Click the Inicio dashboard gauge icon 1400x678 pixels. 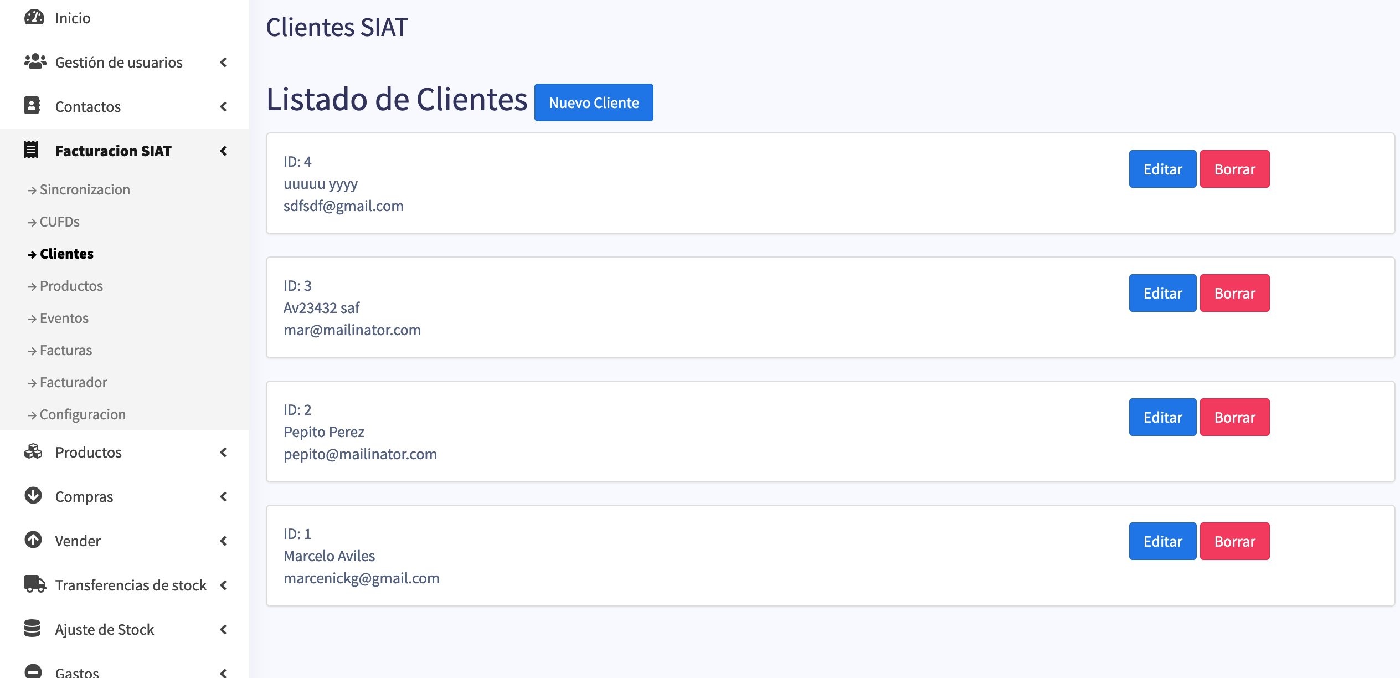[x=34, y=18]
